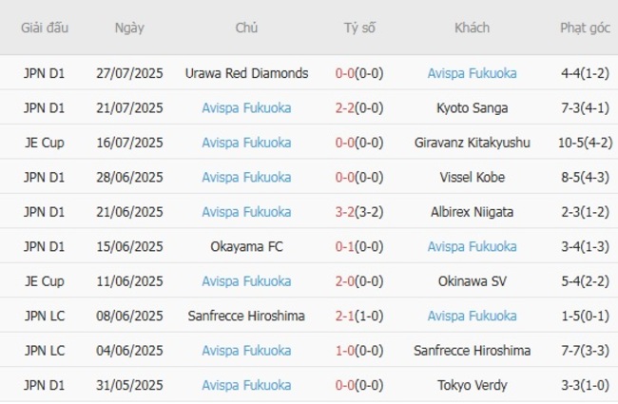Click Albirex Niigata away team
Screen dimensions: 618x404
point(472,212)
